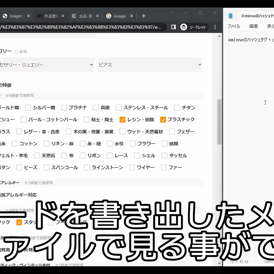Switch to the Enlight browser tab
The image size is (274, 274).
16,16
